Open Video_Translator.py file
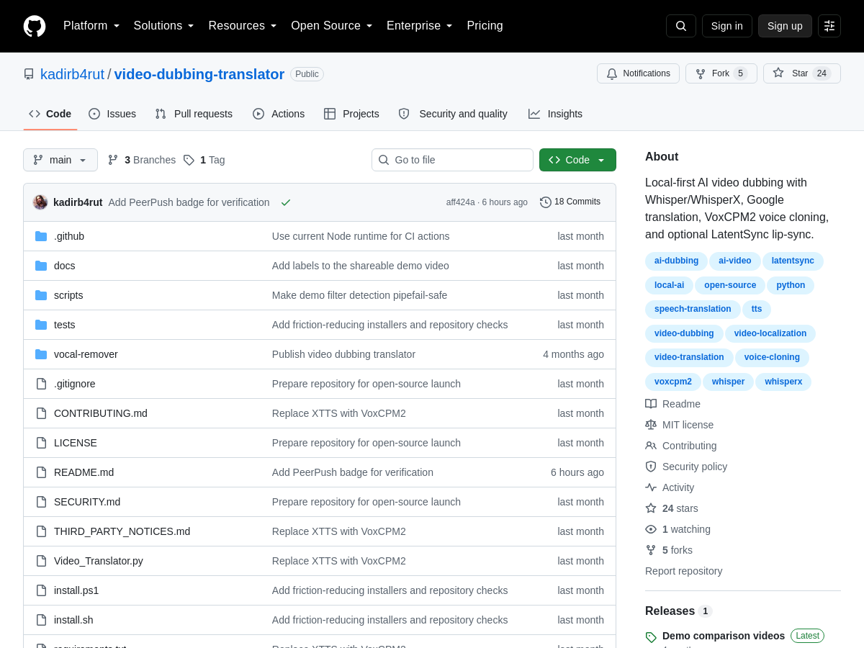This screenshot has height=648, width=864. coord(99,561)
